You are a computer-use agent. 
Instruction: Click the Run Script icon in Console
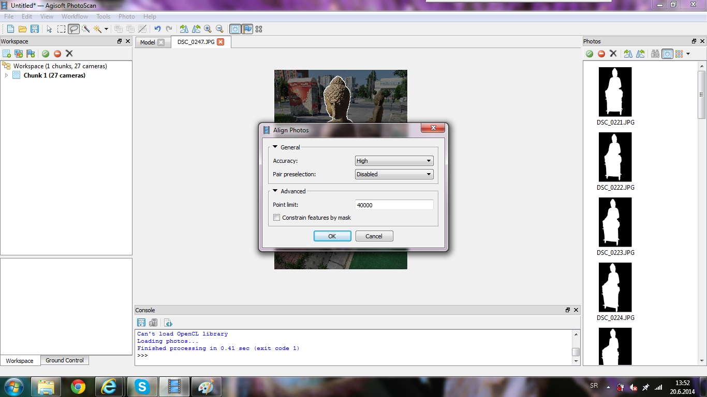[168, 323]
